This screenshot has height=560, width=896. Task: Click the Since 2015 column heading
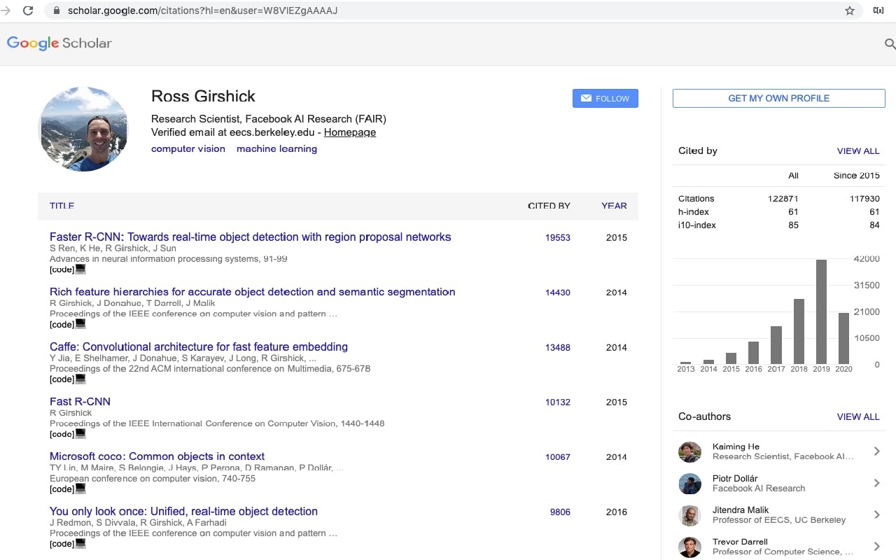pos(857,176)
